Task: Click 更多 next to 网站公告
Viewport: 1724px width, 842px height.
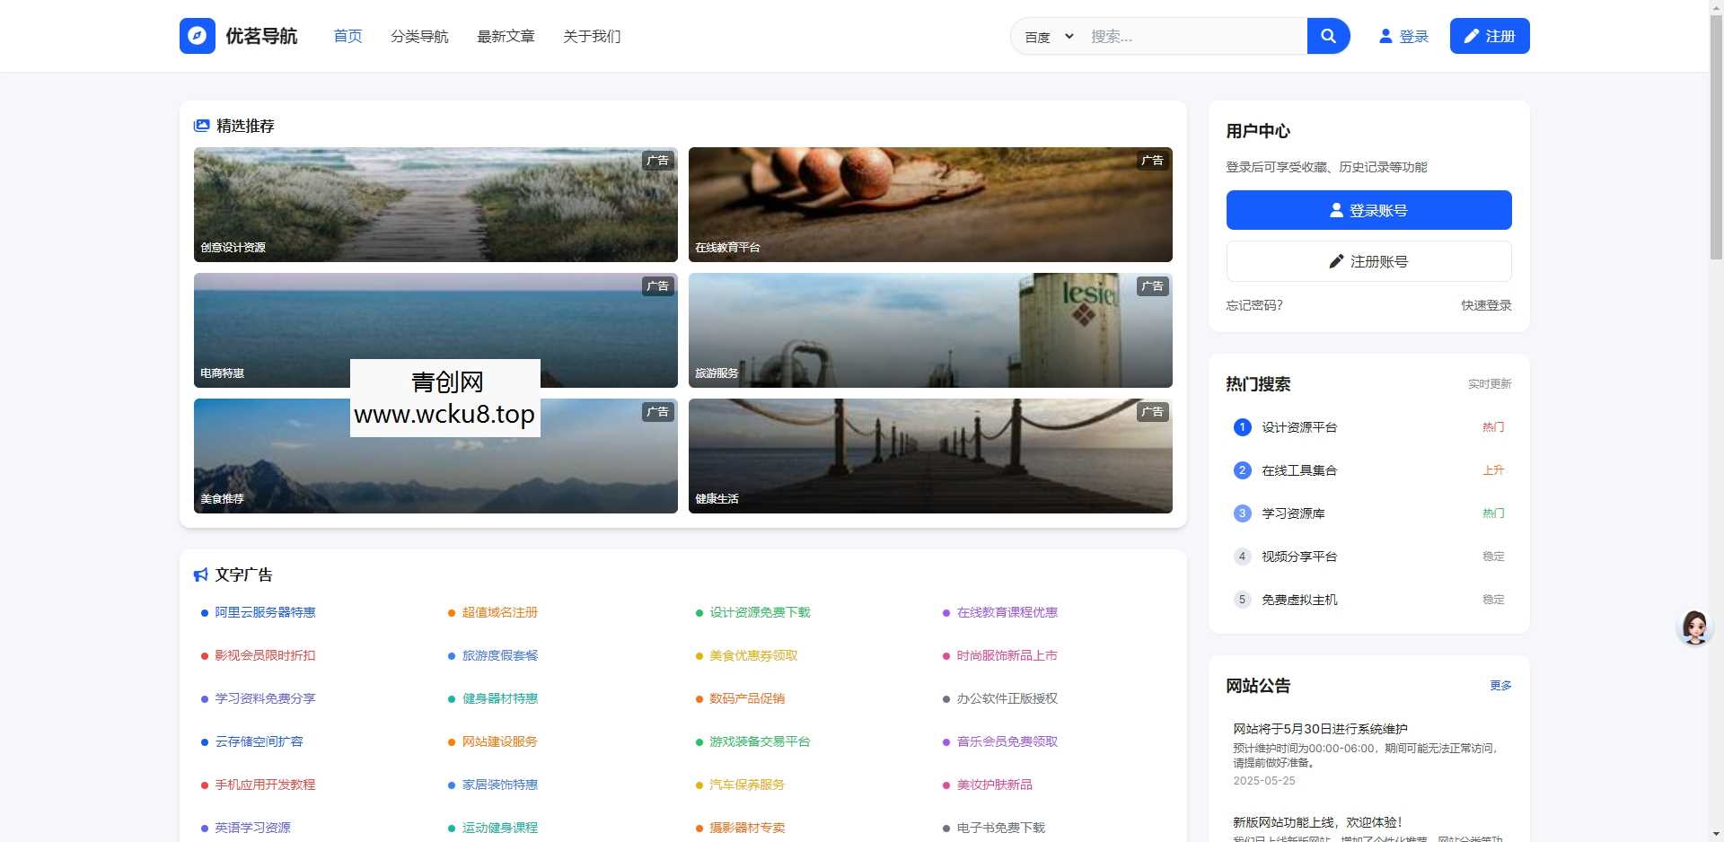Action: tap(1500, 686)
